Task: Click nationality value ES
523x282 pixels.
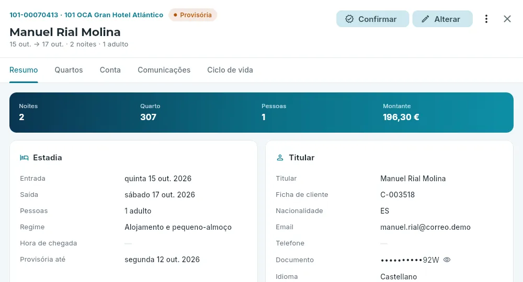Action: [384, 211]
